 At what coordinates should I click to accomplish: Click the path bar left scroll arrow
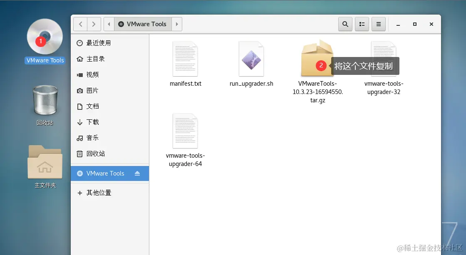109,24
